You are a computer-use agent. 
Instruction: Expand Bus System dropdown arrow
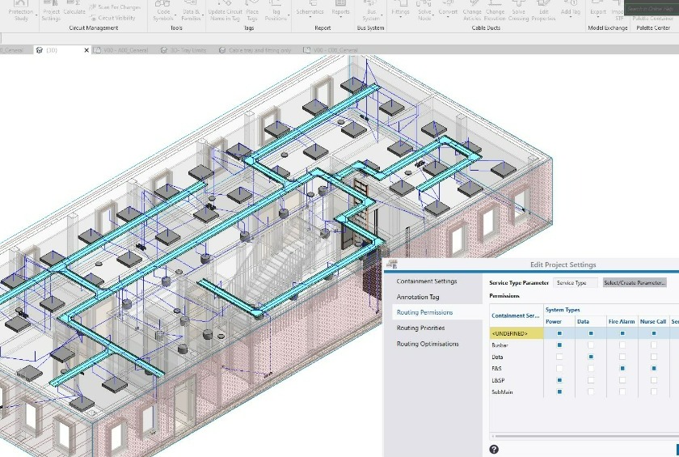click(x=381, y=16)
